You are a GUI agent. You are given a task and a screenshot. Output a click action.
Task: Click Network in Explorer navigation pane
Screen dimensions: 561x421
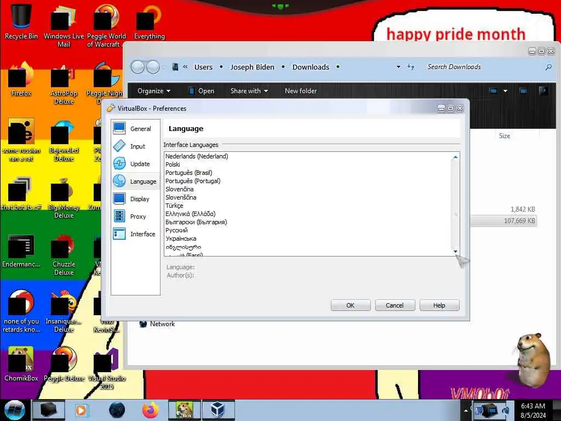[x=157, y=324]
